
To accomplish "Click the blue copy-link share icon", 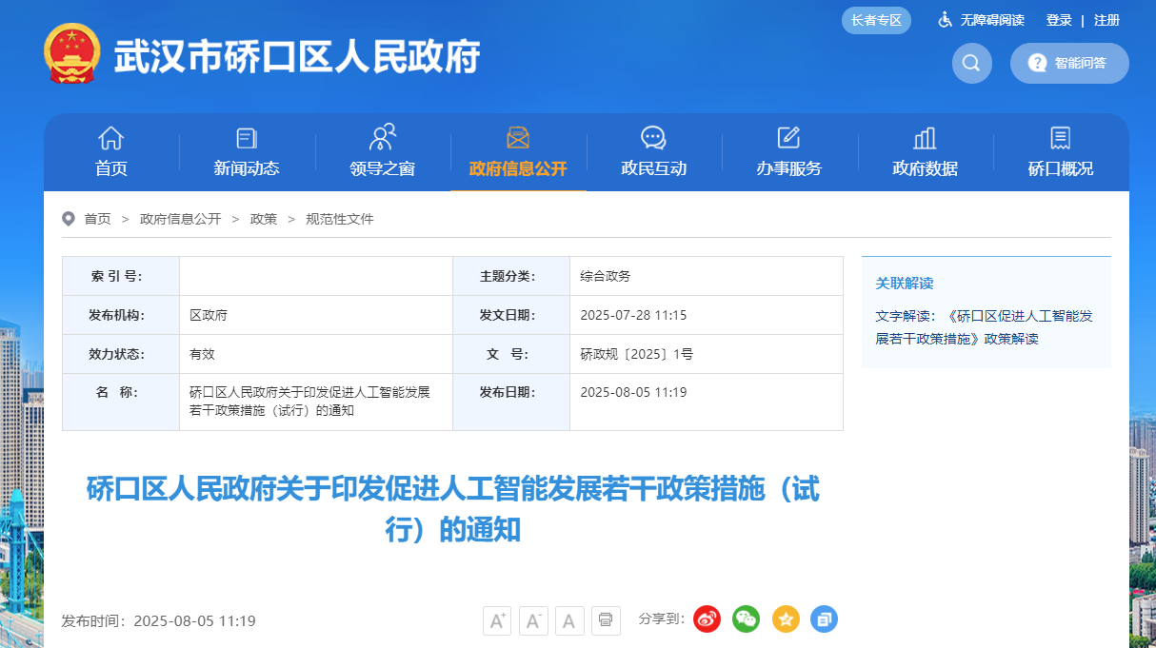I will [824, 619].
